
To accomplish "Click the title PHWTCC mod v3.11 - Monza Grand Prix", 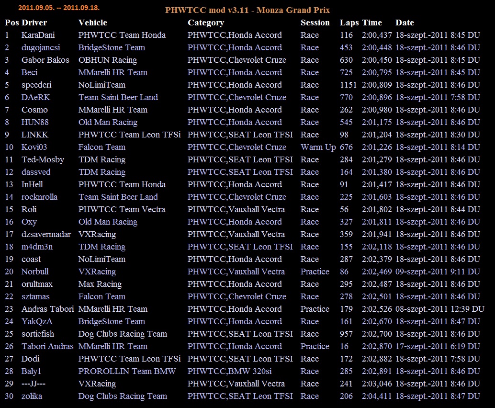I will pos(247,10).
